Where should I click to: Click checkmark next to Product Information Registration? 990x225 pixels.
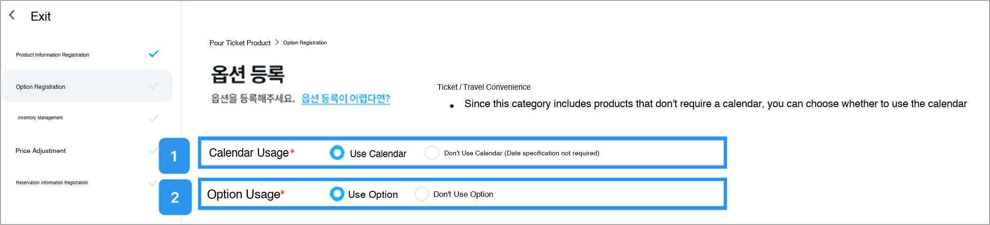154,54
